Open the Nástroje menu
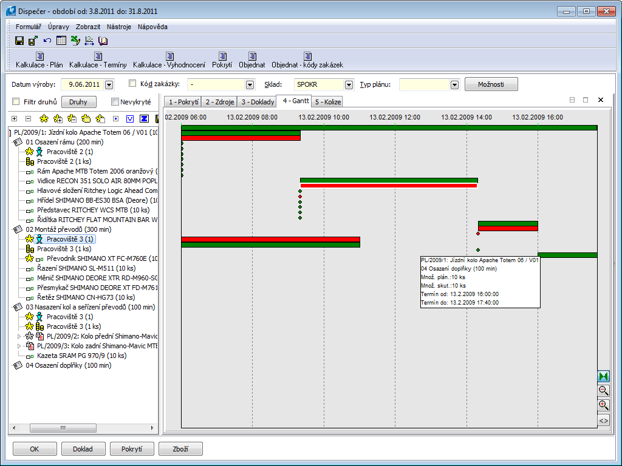The image size is (622, 466). tap(119, 27)
